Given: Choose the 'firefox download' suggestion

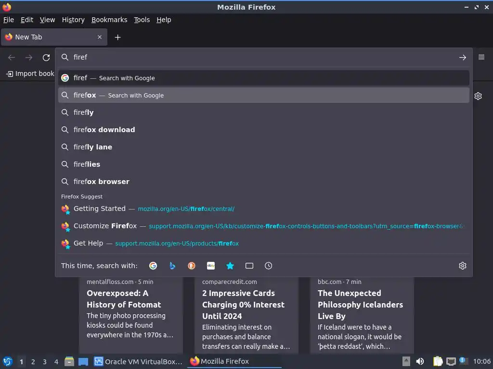Looking at the screenshot, I should (264, 130).
